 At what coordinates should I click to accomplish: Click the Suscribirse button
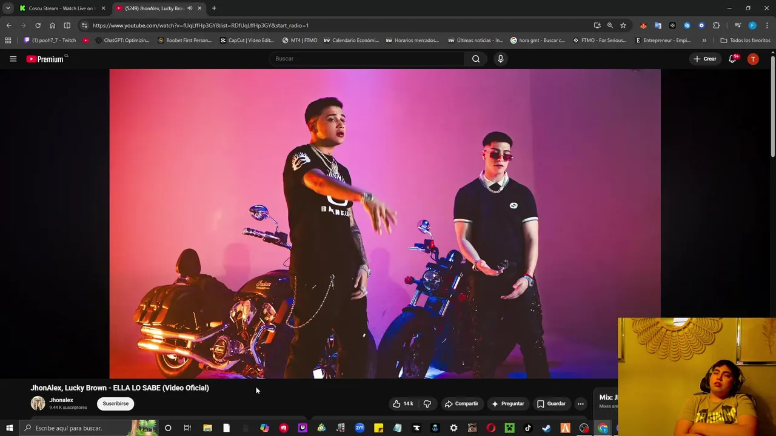pyautogui.click(x=115, y=404)
